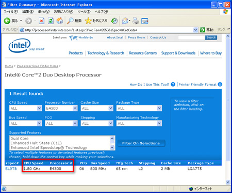232x193 pixels.
Task: Click the IE Back arrow icon
Action: tap(7, 21)
